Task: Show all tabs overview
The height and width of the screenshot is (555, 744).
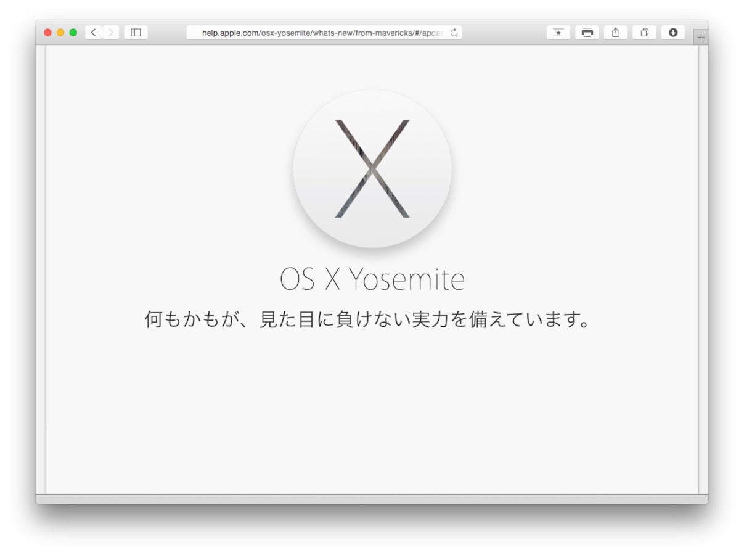Action: pos(644,33)
